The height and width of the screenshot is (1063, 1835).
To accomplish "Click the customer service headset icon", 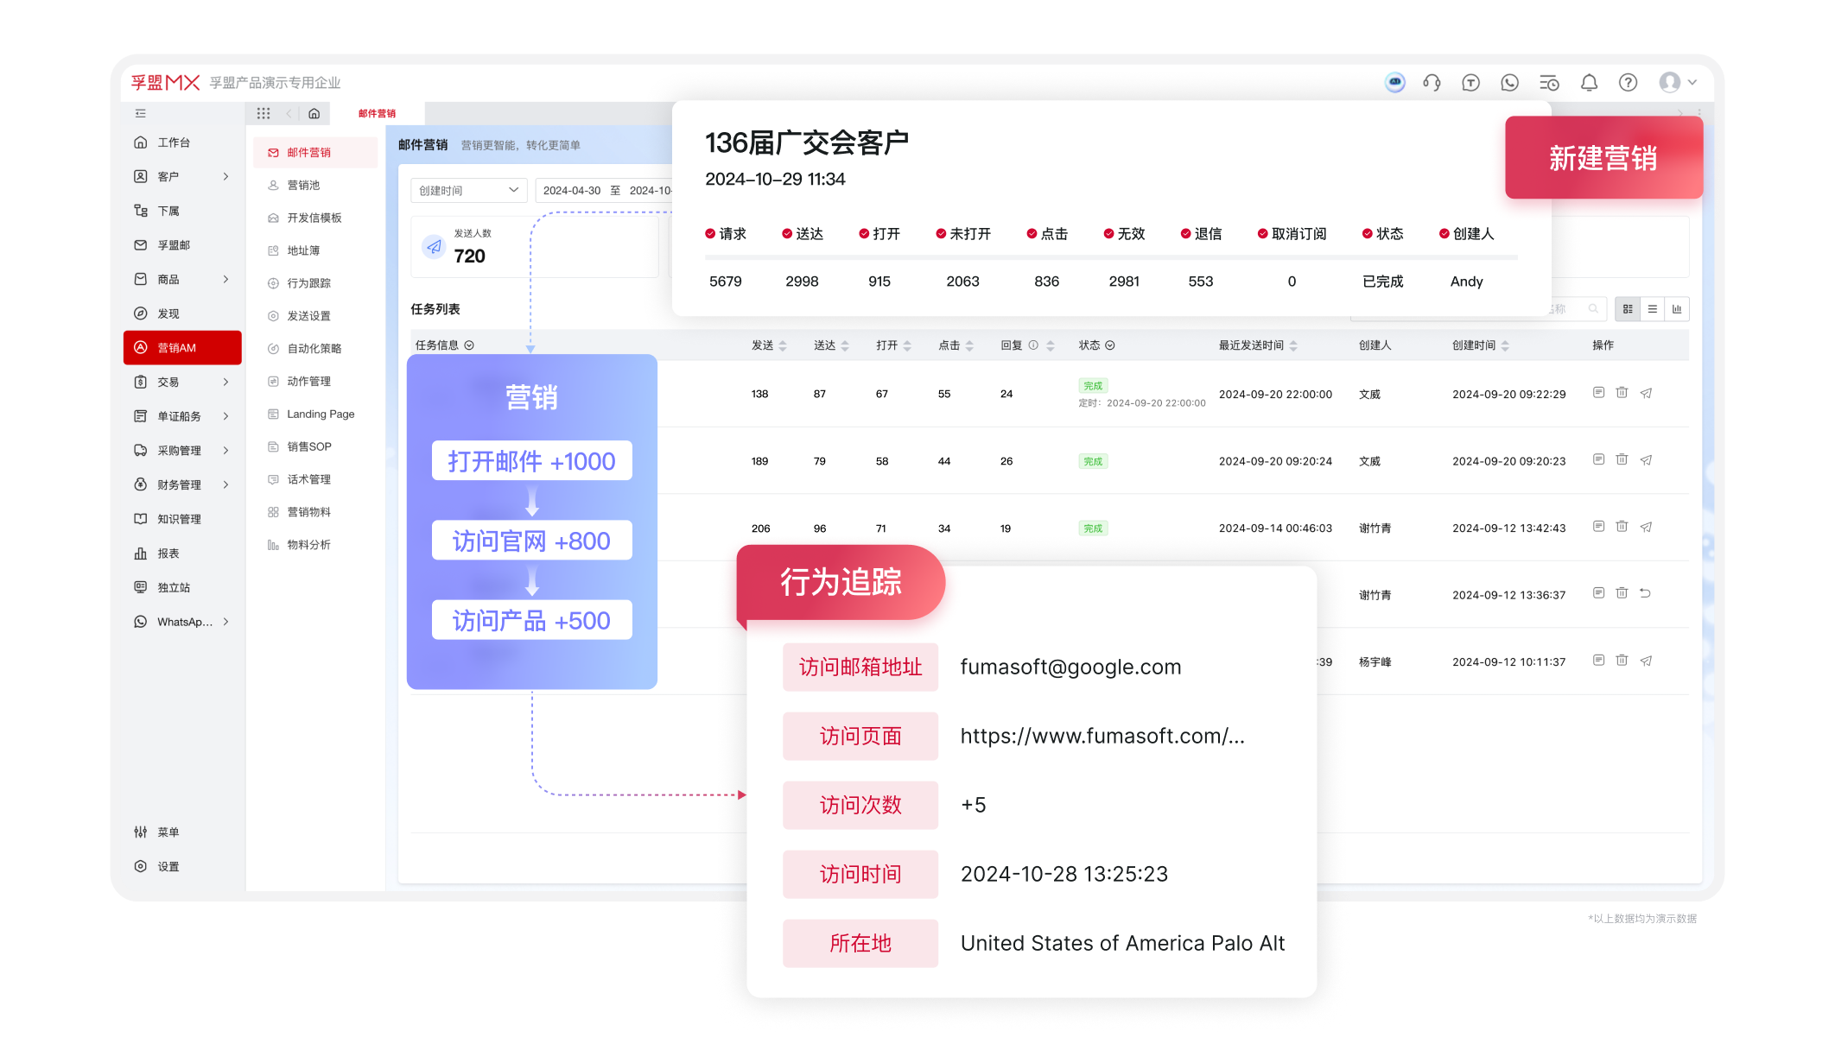I will [1432, 83].
